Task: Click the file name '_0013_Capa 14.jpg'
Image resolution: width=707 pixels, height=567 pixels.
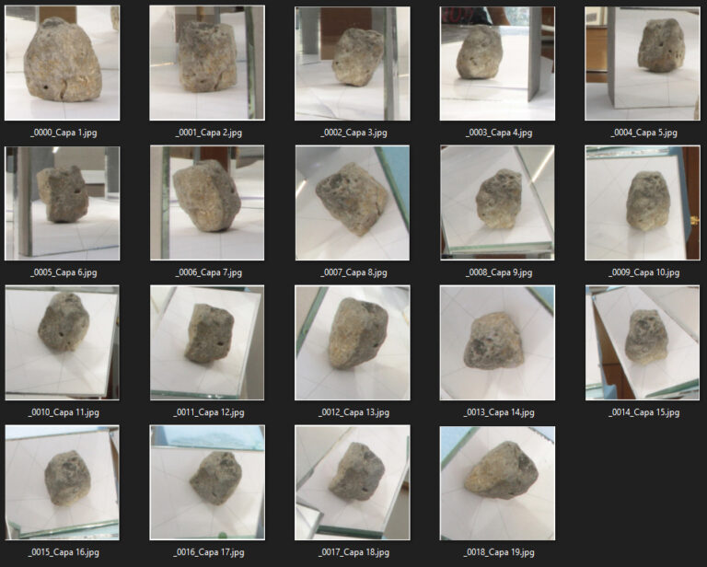Action: [x=499, y=412]
